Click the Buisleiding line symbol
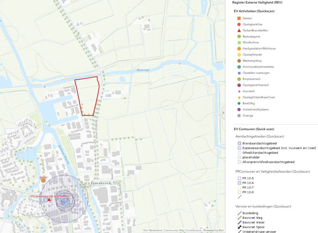The image size is (318, 233). point(239,213)
